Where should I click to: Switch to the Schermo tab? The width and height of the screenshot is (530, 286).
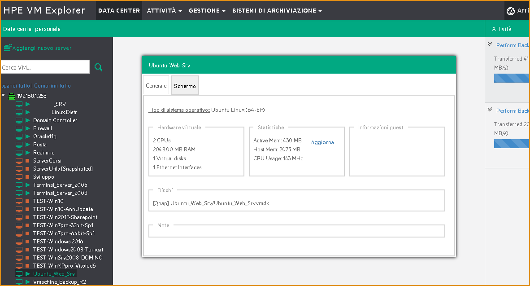click(185, 86)
